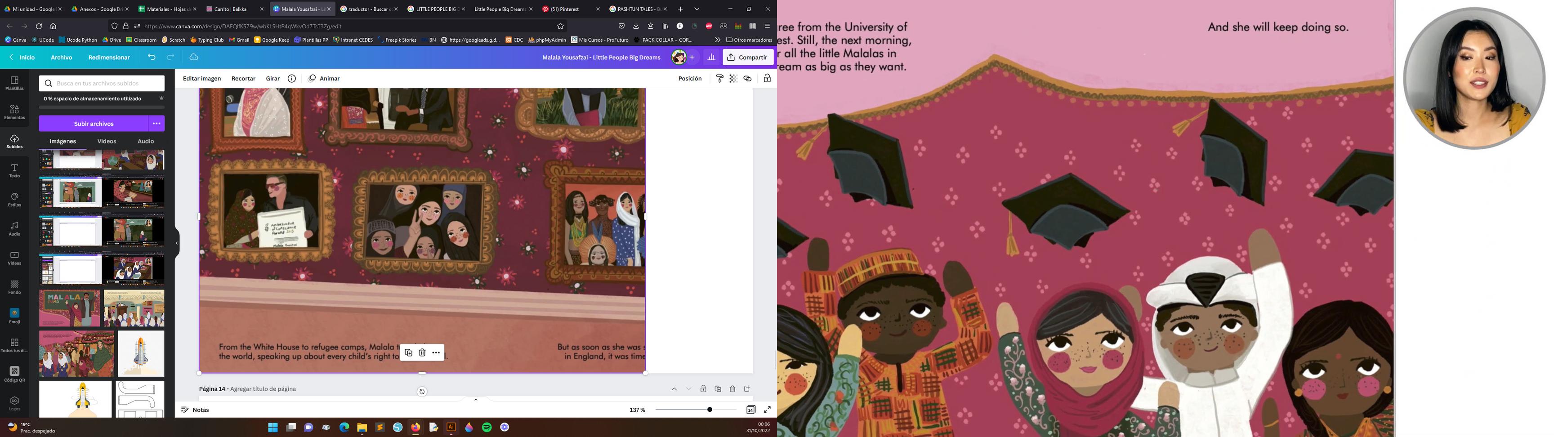Delete page 14 with the trash icon
The image size is (1554, 437).
732,389
